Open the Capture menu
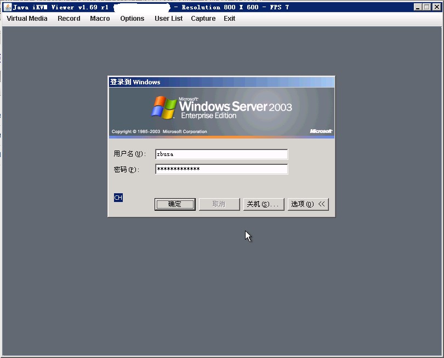444x358 pixels. tap(203, 19)
